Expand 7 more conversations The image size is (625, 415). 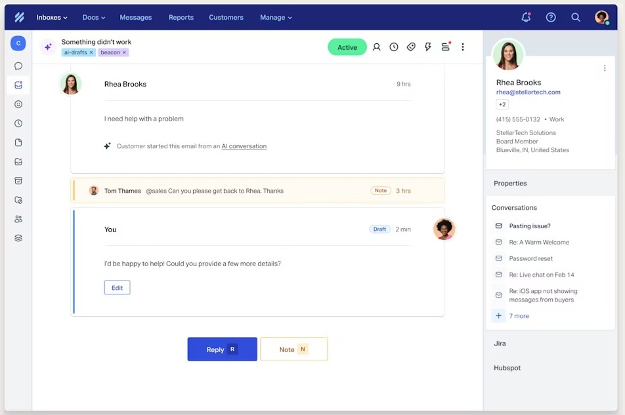pos(518,316)
